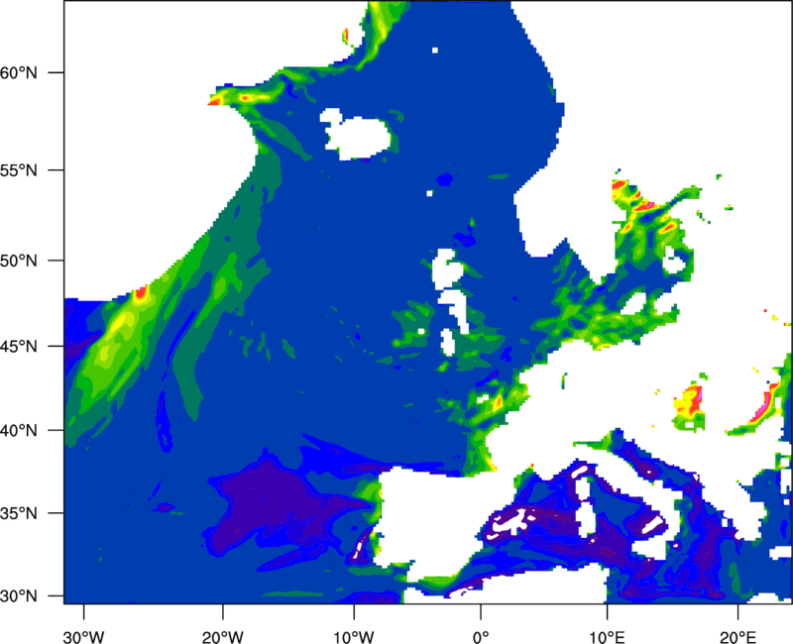
Task: Click the 0° longitude label
Action: [x=481, y=637]
